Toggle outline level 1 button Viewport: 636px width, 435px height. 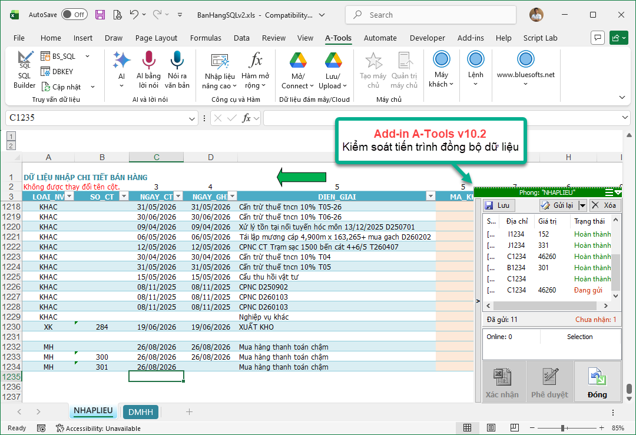pos(11,136)
